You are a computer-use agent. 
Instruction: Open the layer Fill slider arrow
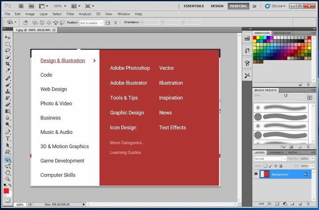(x=312, y=166)
